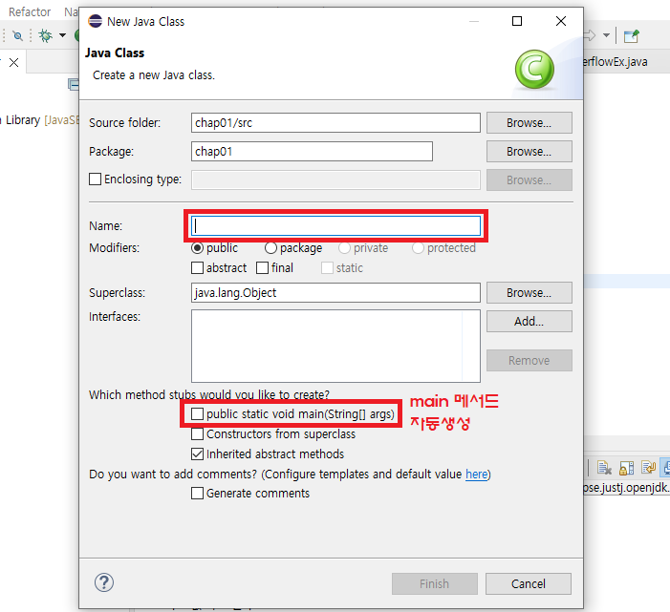Screen dimensions: 670x612
Task: Switch to the erflowEx.java editor tab
Action: [x=616, y=62]
